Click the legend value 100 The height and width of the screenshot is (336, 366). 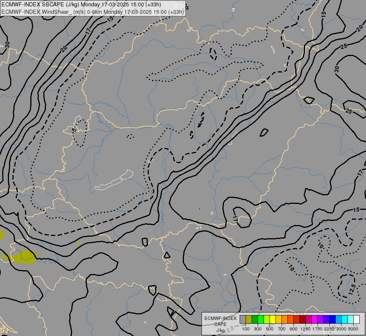coord(246,329)
